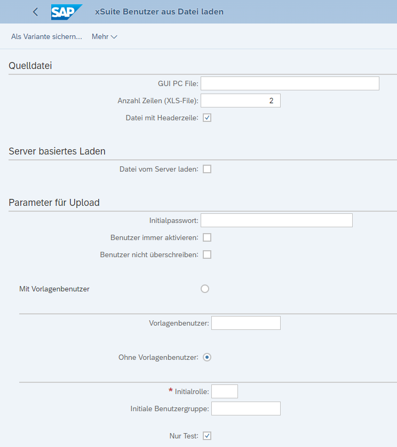This screenshot has width=397, height=447.
Task: Click Als Variante sichern button
Action: [46, 37]
